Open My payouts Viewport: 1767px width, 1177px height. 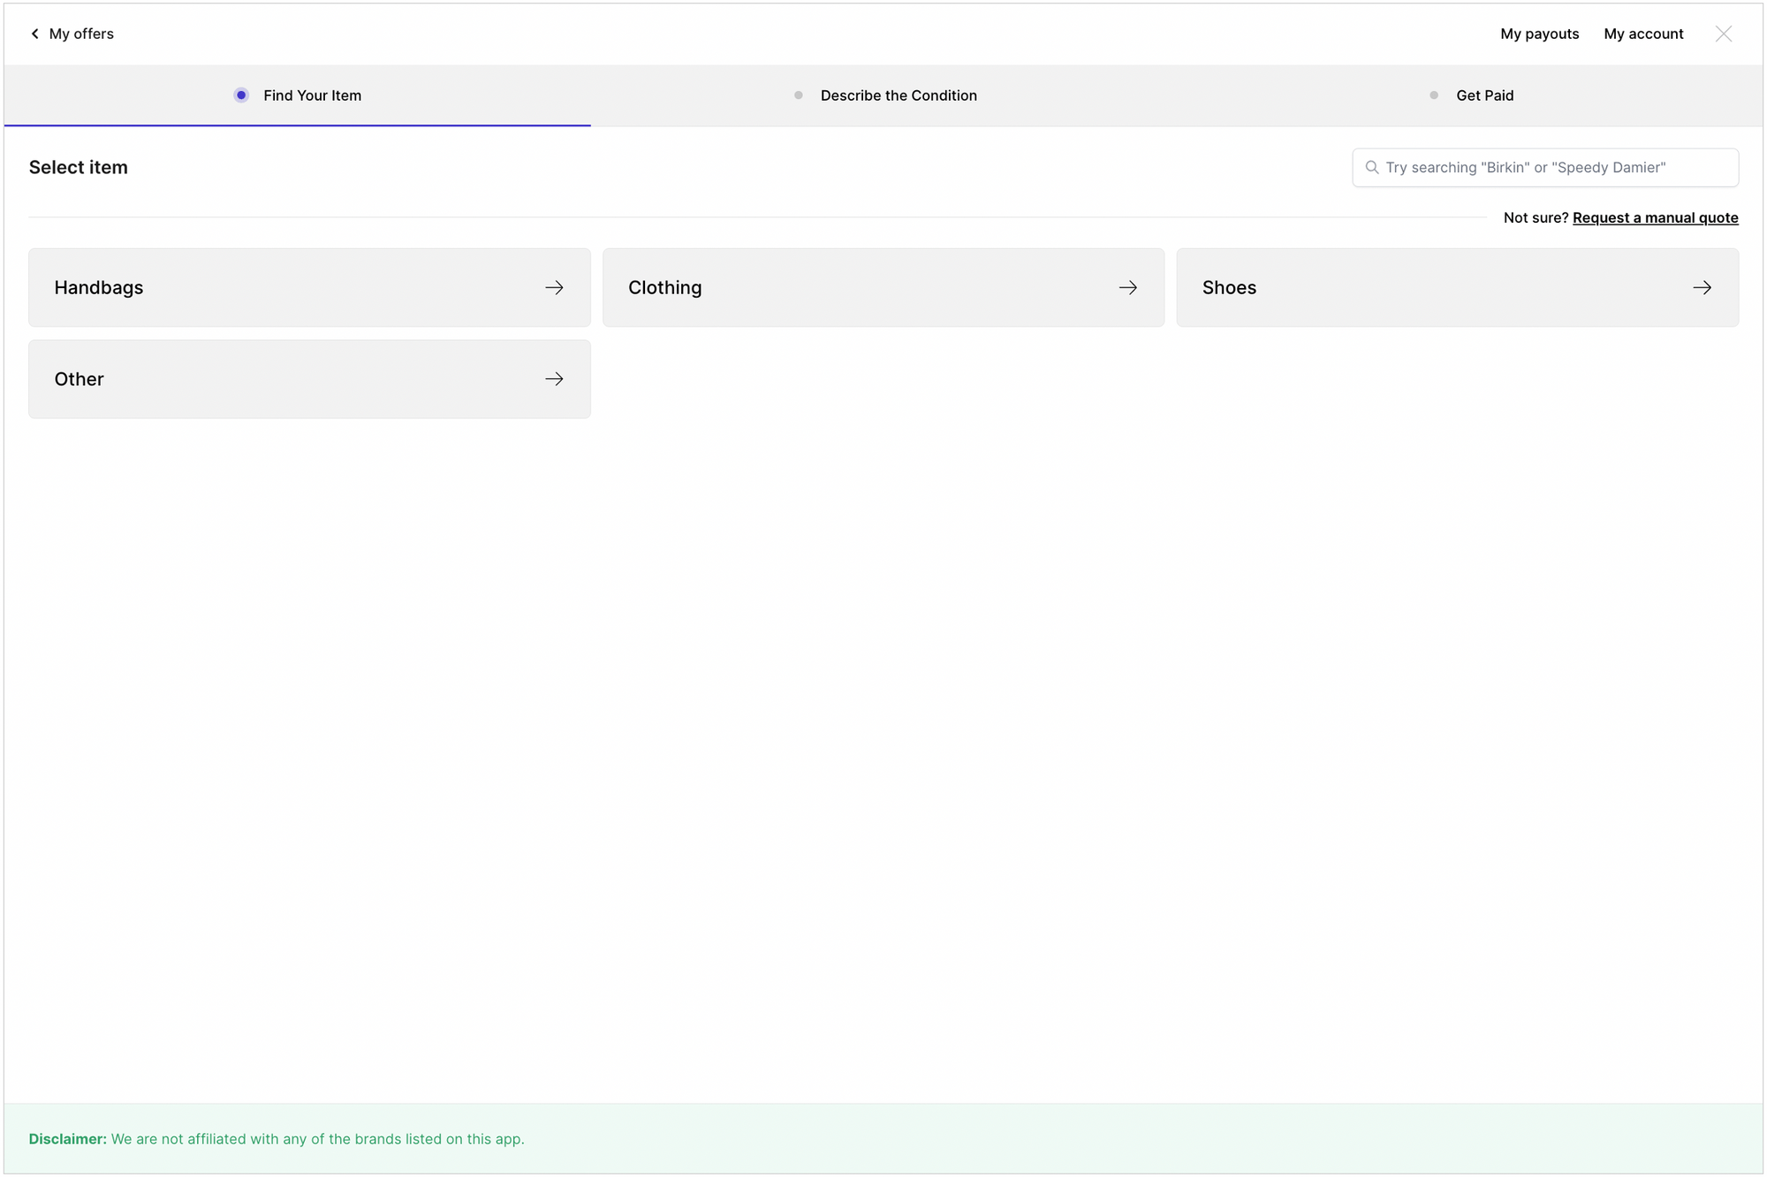click(1539, 34)
